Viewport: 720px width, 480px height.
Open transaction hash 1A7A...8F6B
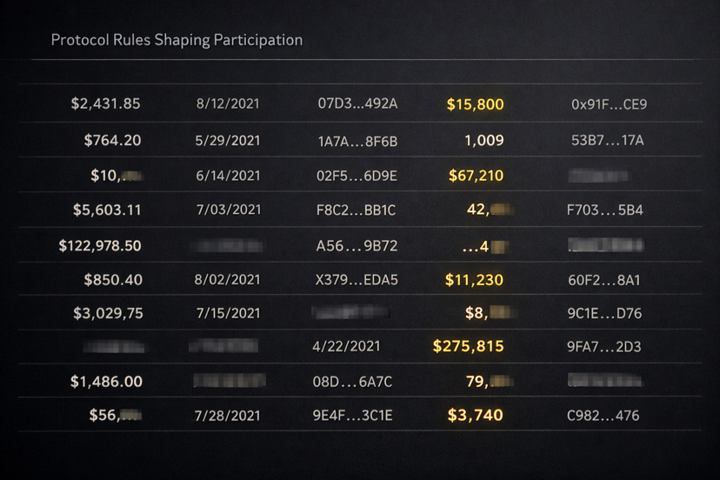pyautogui.click(x=357, y=142)
